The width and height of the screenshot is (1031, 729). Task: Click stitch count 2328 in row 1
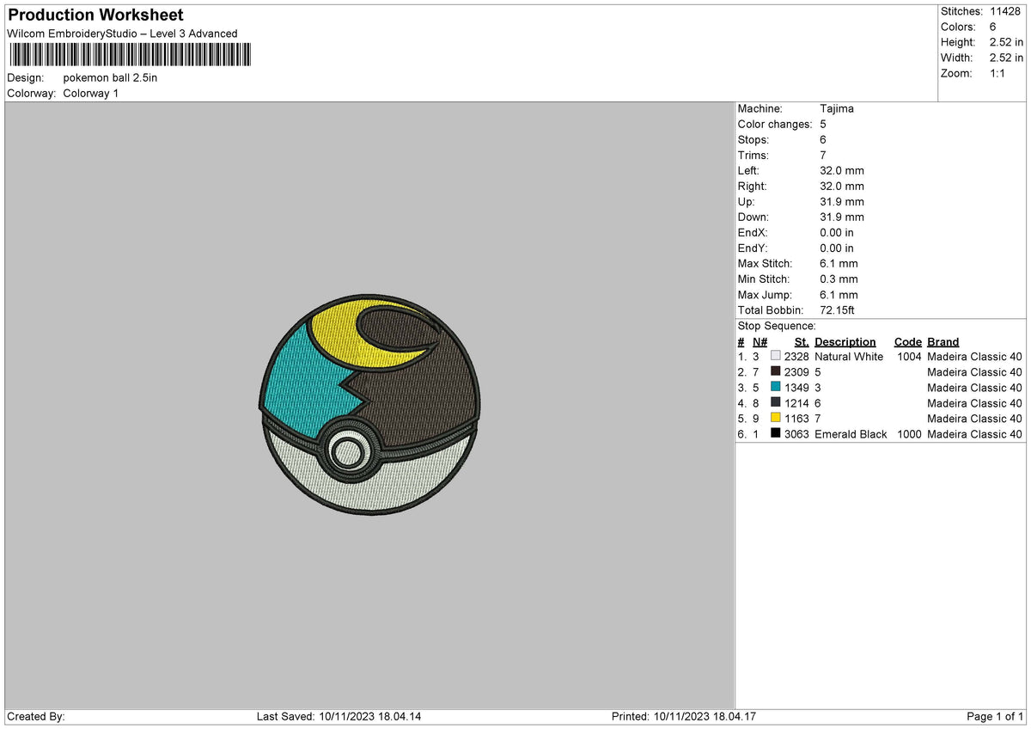(x=796, y=356)
